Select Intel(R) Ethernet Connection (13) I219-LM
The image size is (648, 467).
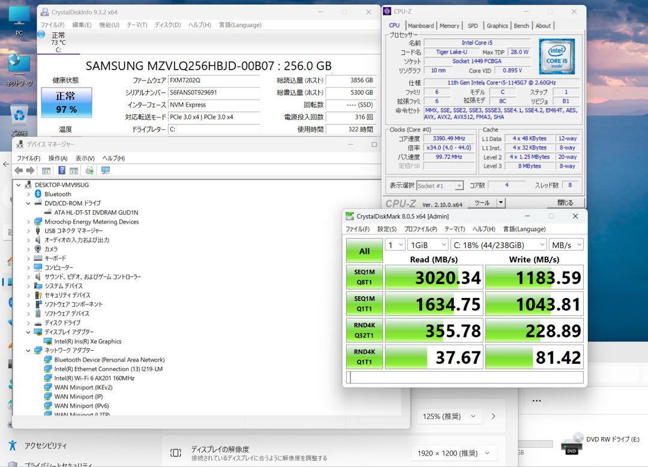click(108, 369)
